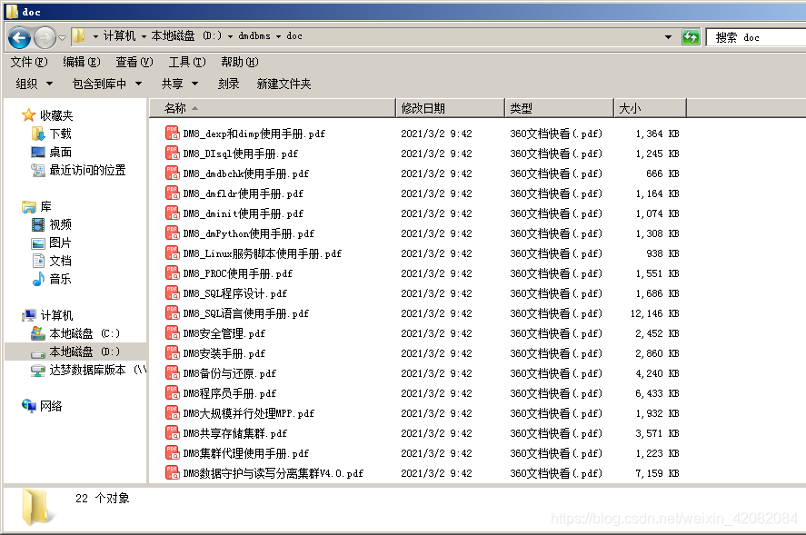Click the folder icon in address bar
Viewport: 806px width, 535px height.
[79, 36]
